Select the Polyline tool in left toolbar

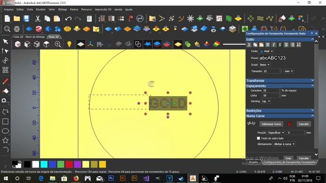point(6,112)
